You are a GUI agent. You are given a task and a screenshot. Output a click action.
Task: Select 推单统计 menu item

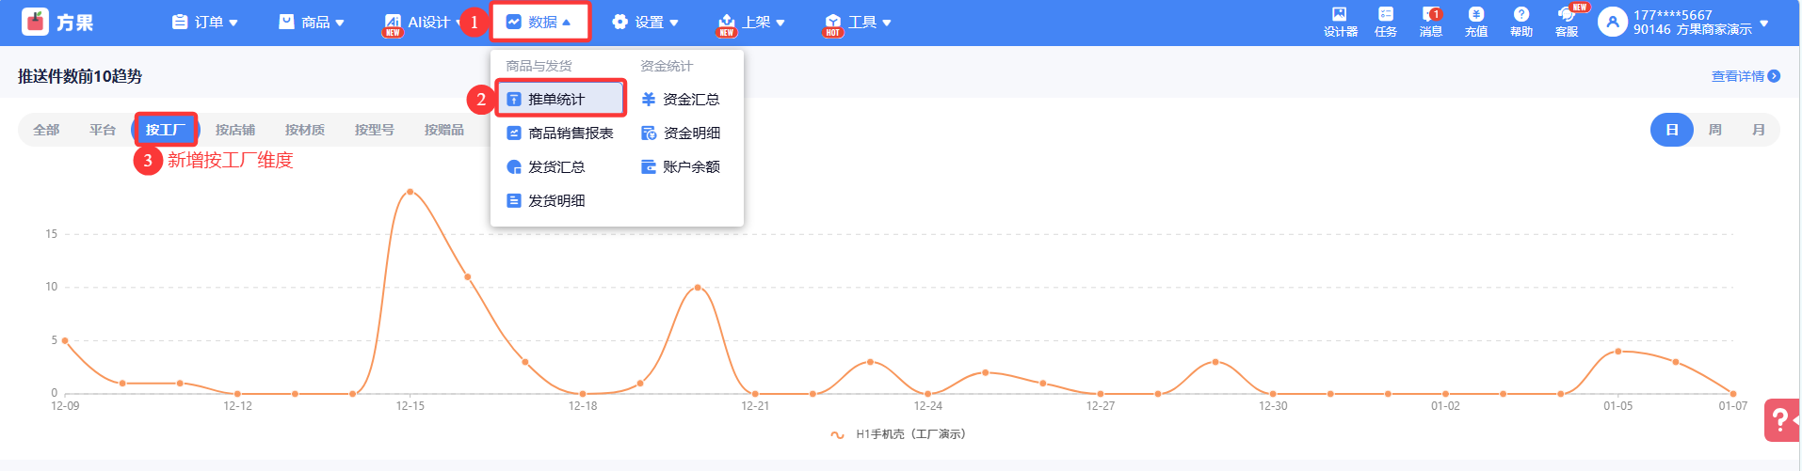[560, 99]
